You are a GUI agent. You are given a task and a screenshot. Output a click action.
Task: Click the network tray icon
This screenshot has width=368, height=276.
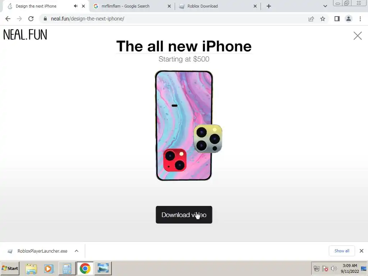[x=317, y=268]
